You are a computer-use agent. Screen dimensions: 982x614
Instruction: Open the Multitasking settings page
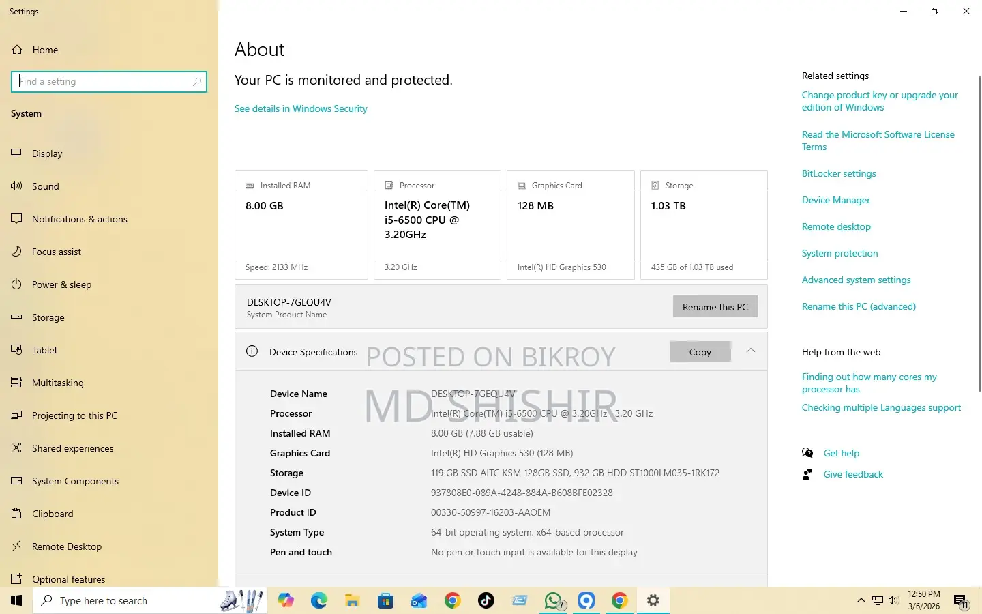pos(48,383)
